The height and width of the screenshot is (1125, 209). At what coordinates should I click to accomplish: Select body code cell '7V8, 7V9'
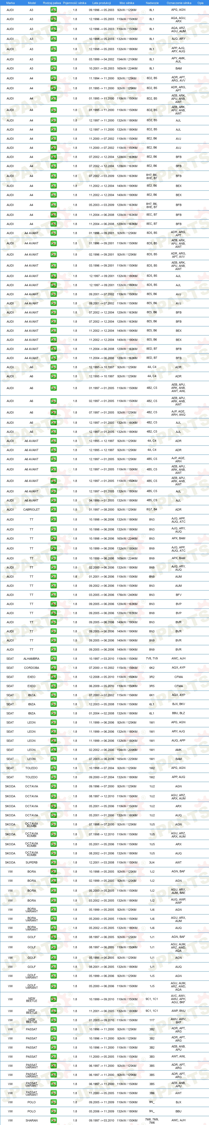tap(152, 659)
